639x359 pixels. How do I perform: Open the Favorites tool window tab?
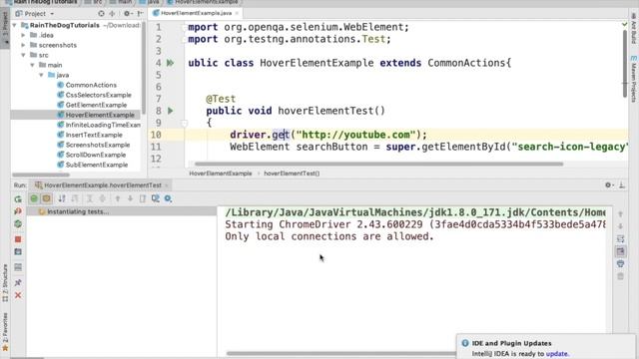5,332
